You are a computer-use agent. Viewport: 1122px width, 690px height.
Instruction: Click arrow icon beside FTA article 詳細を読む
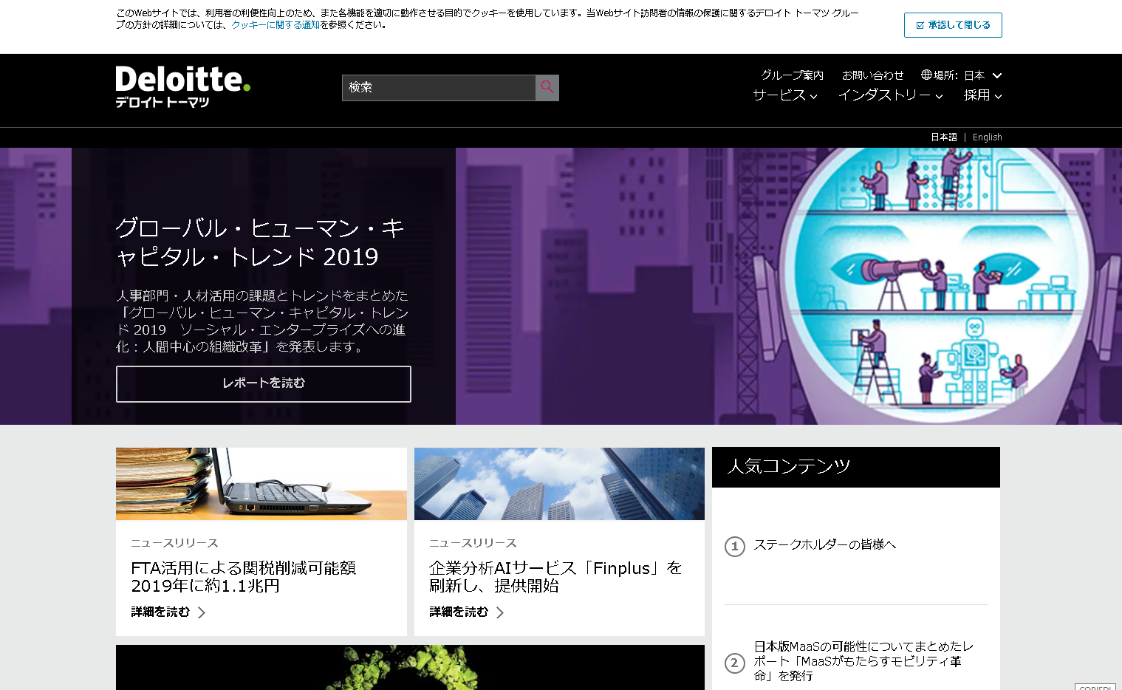[202, 612]
